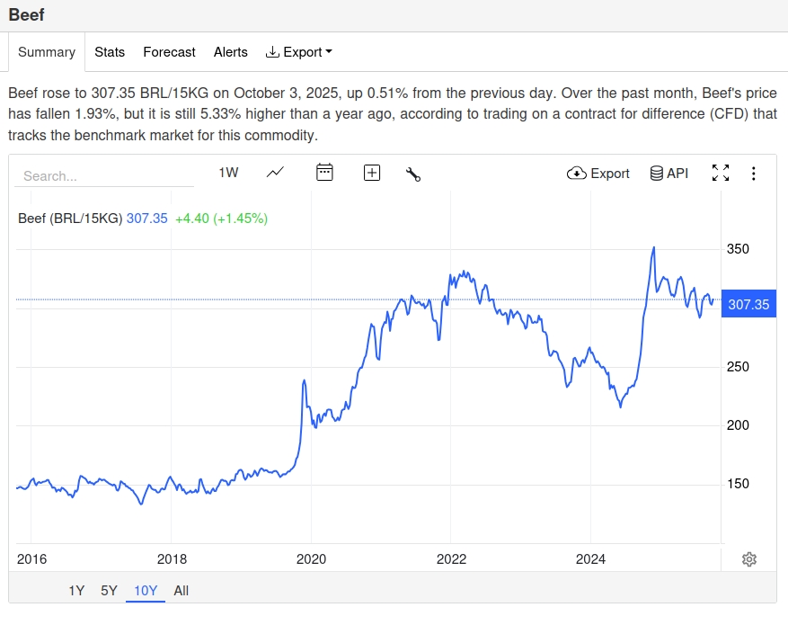The height and width of the screenshot is (625, 788).
Task: Open chart settings gear icon
Action: [749, 559]
